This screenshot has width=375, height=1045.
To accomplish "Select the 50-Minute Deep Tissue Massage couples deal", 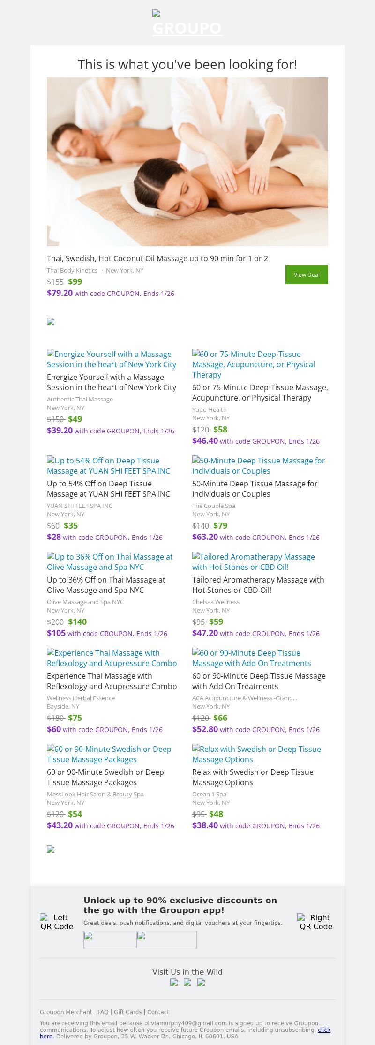I will [x=255, y=489].
